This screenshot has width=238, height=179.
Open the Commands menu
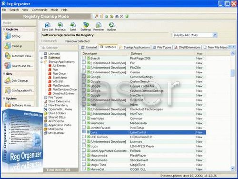(x=40, y=10)
